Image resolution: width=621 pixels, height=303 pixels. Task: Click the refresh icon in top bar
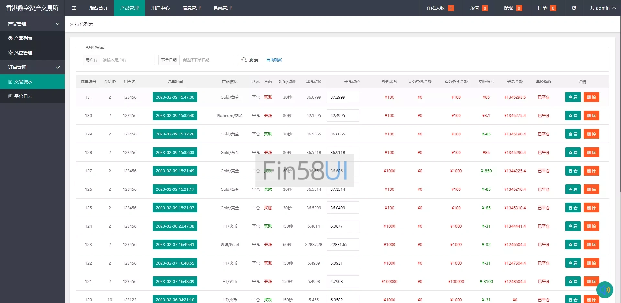574,8
